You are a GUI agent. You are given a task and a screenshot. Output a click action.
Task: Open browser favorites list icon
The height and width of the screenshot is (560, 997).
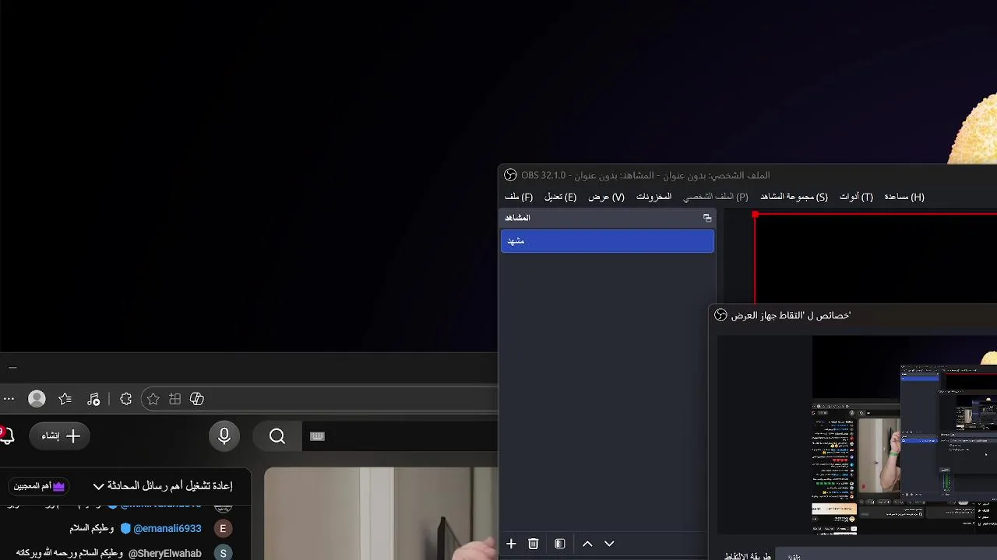pyautogui.click(x=65, y=399)
